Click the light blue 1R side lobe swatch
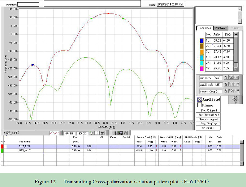246x187 pixels. coord(202,57)
